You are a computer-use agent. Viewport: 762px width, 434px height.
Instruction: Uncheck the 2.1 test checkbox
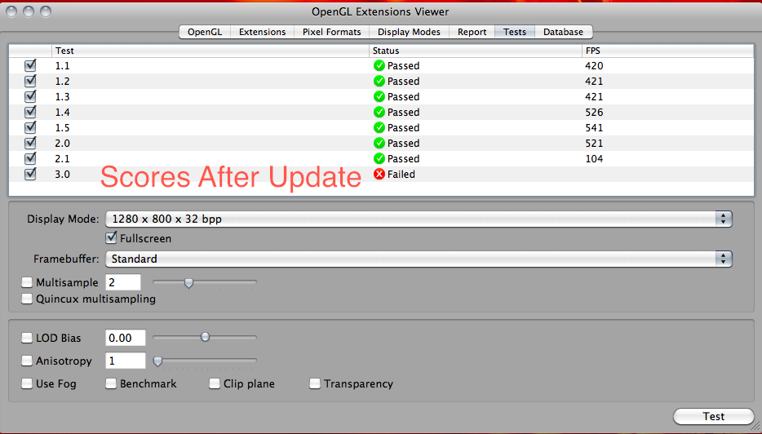coord(30,158)
